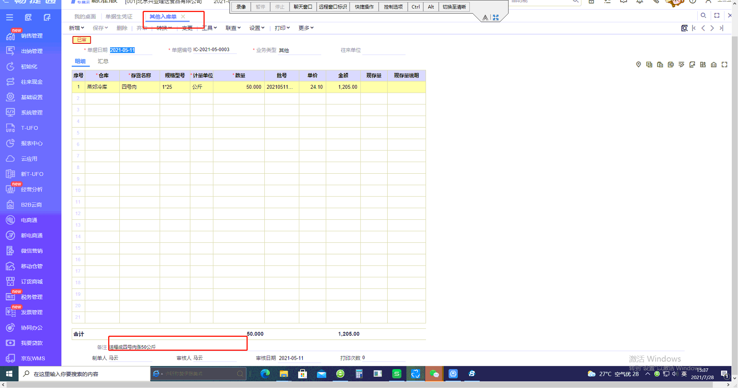
Task: Expand the 联查 dropdown menu
Action: [233, 28]
